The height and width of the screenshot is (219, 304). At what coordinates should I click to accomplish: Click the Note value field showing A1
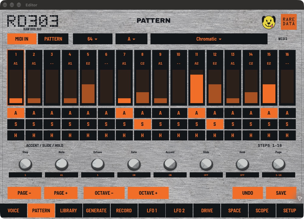pyautogui.click(x=61, y=175)
